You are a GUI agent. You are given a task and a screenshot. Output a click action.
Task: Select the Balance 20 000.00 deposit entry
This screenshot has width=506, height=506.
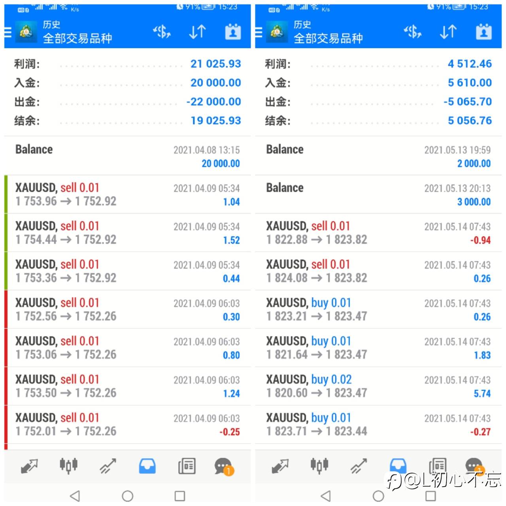(x=127, y=156)
